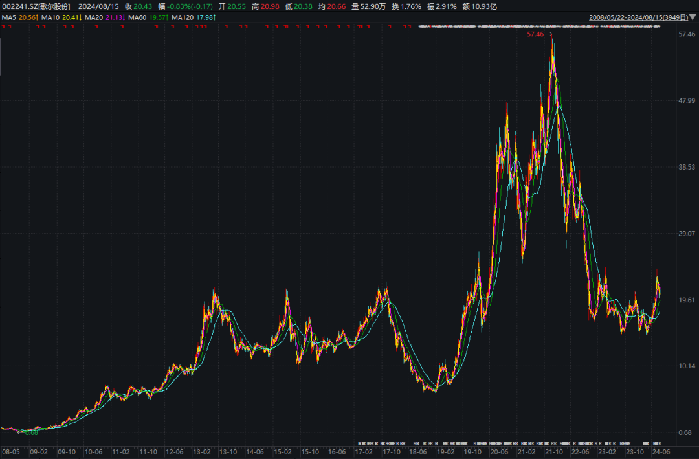The image size is (699, 459).
Task: Click the quote date 2024/08/15
Action: coord(98,6)
